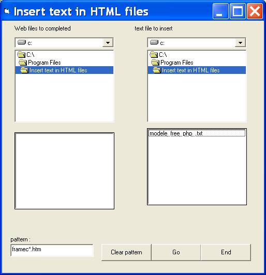Click the End button
Image resolution: width=266 pixels, height=275 pixels.
(226, 252)
